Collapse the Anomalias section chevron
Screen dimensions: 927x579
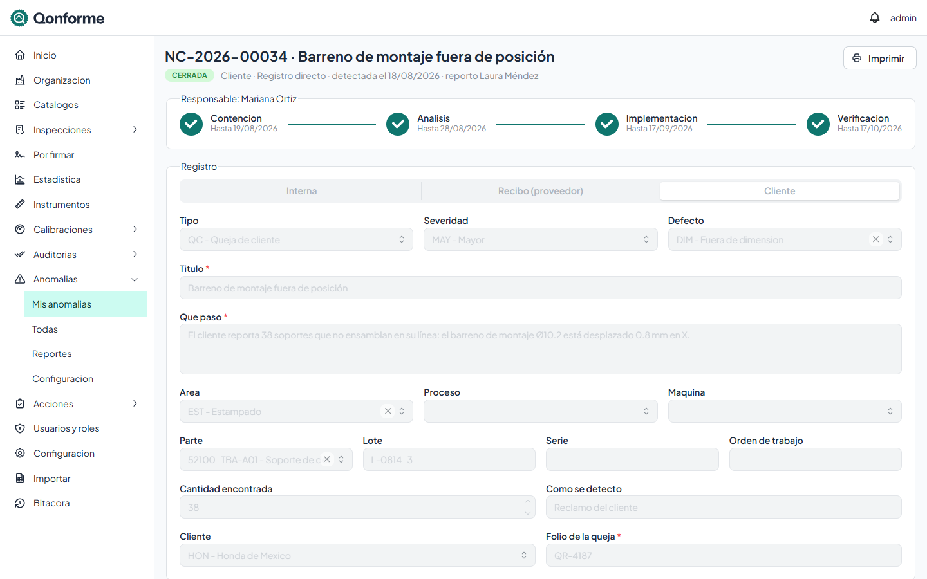(x=135, y=279)
